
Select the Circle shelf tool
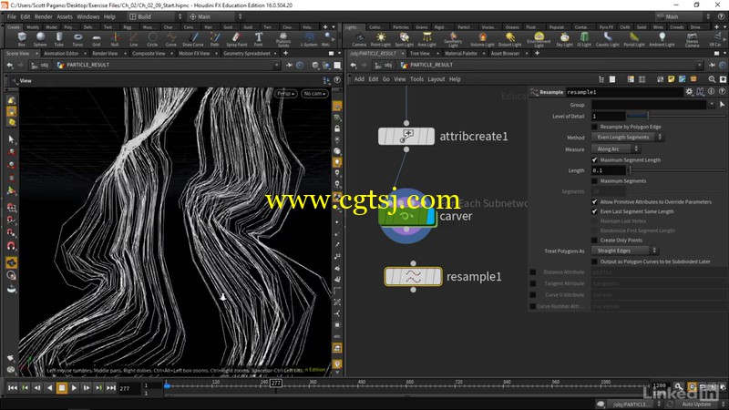(152, 39)
